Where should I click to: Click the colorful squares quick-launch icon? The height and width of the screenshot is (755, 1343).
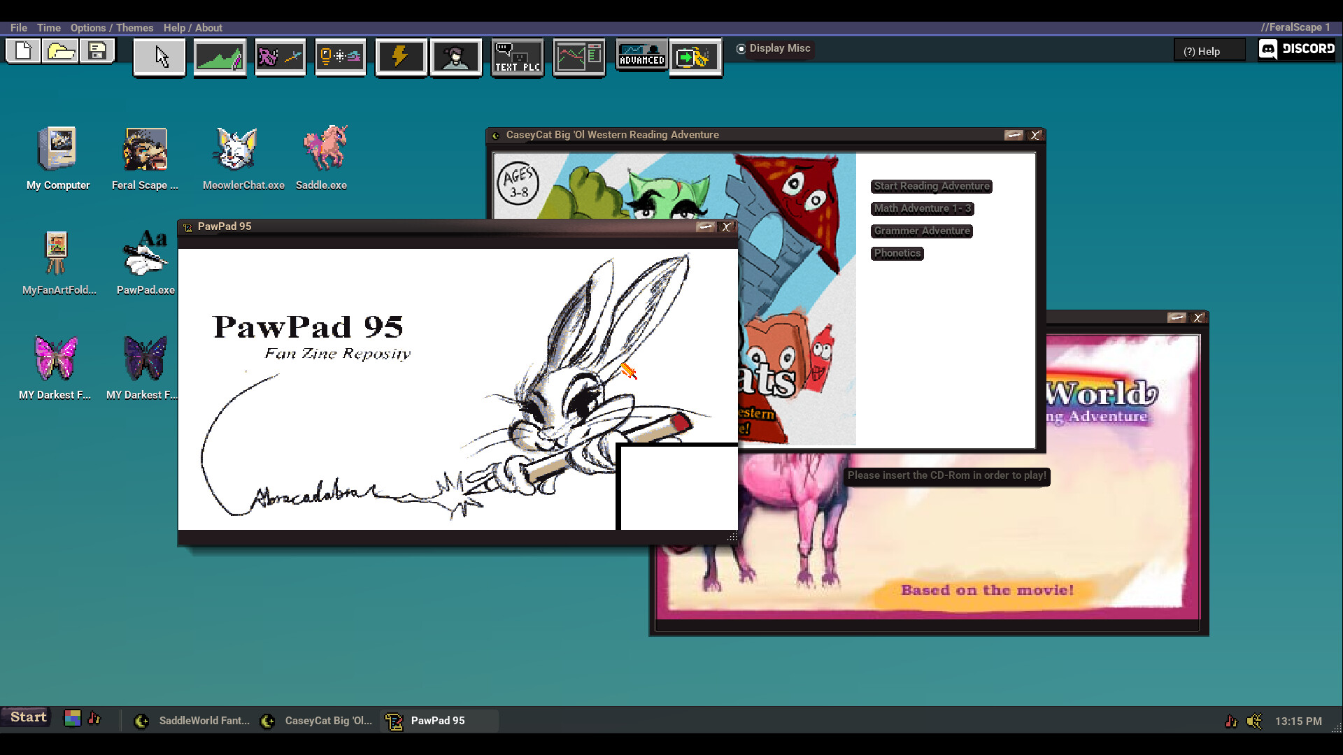pyautogui.click(x=73, y=718)
